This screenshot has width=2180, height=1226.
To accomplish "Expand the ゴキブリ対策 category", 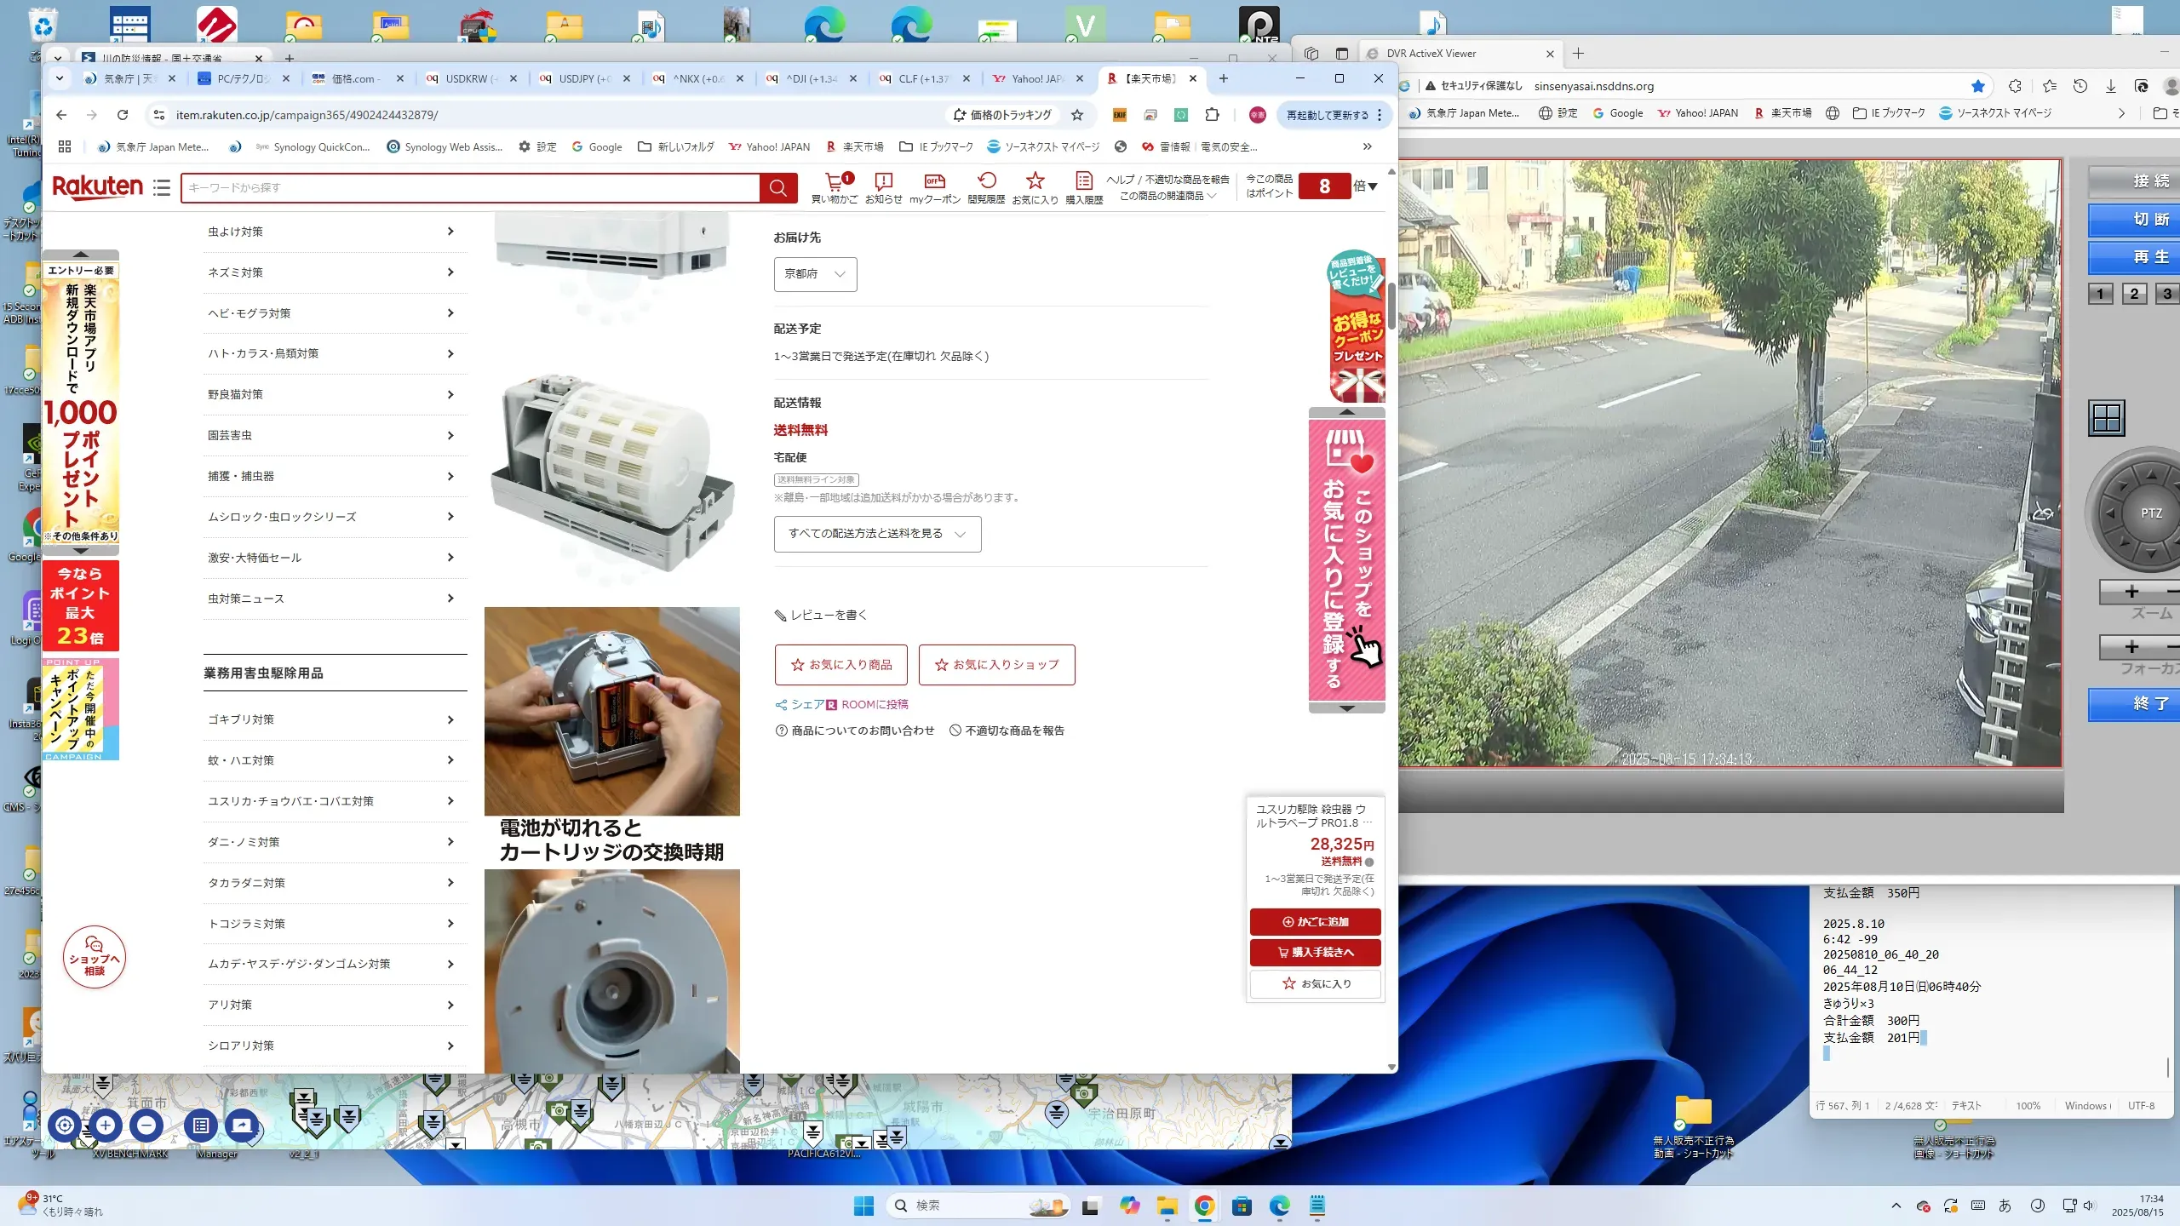I will tap(332, 719).
